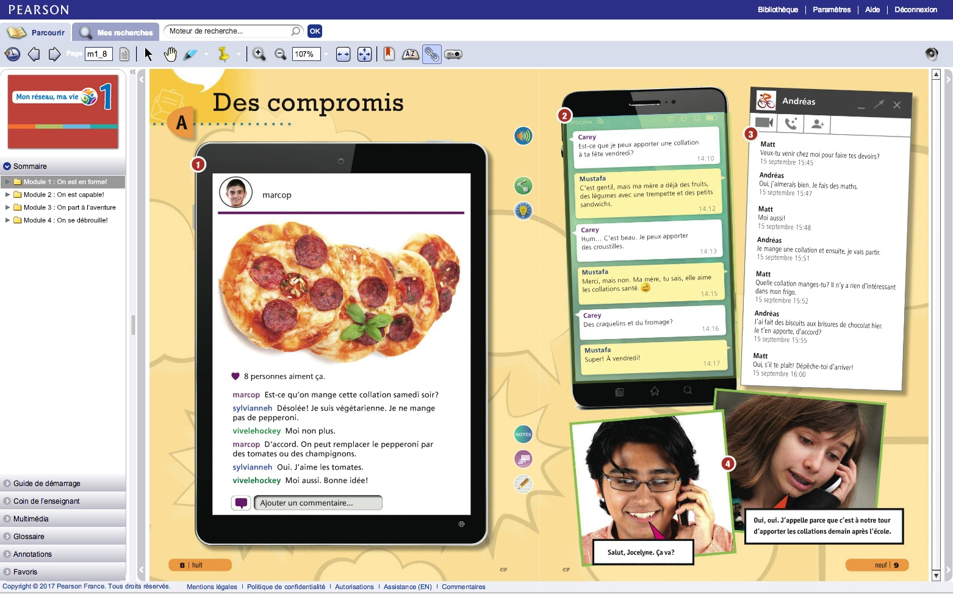Click the Zoom In magnifier

click(259, 54)
